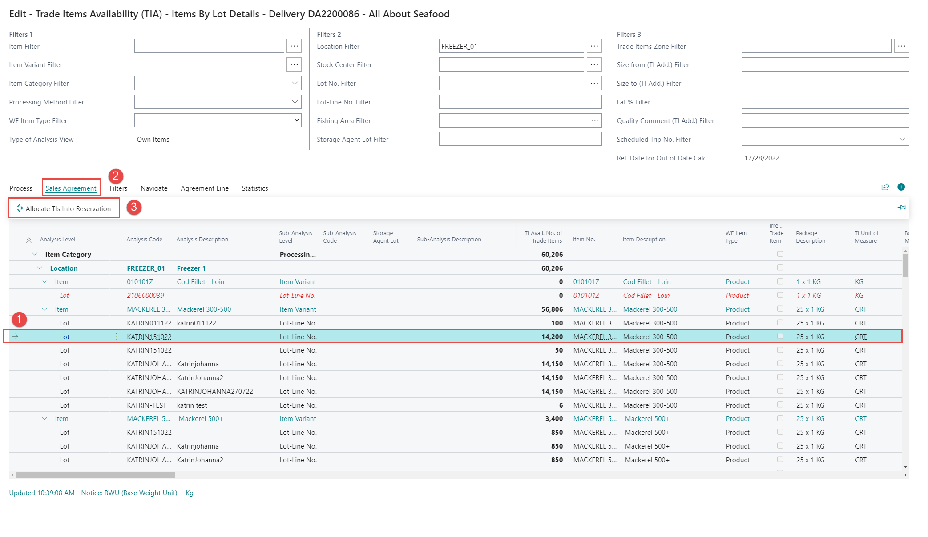Open Trade Items Zone Filter ellipsis

(902, 46)
